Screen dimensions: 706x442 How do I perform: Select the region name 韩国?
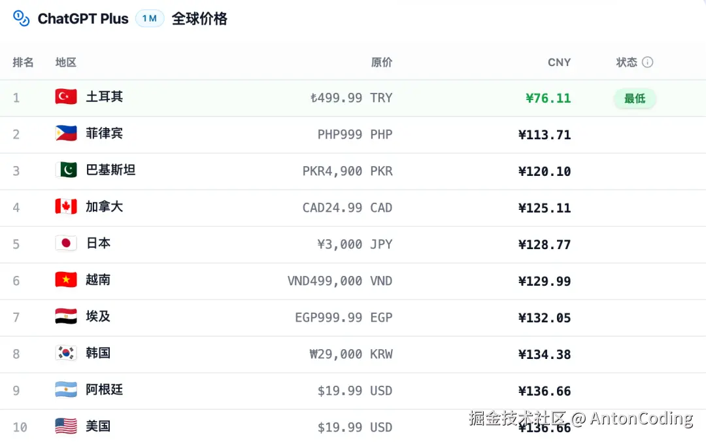click(98, 353)
